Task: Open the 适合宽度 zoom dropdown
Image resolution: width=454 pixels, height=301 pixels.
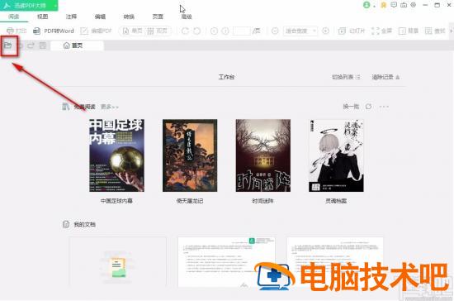Action: click(300, 31)
